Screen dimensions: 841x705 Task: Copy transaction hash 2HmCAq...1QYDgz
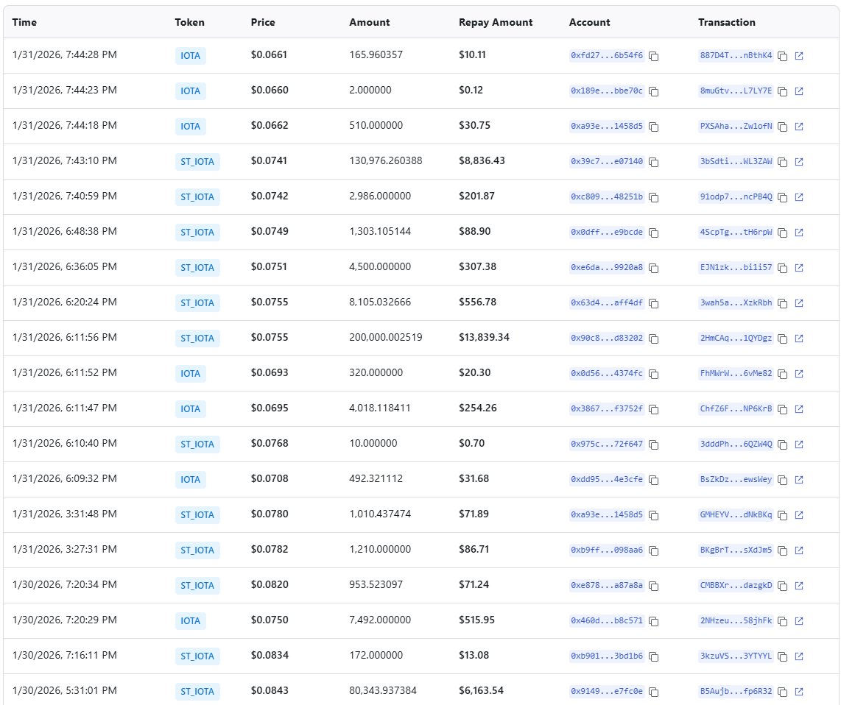(x=783, y=339)
